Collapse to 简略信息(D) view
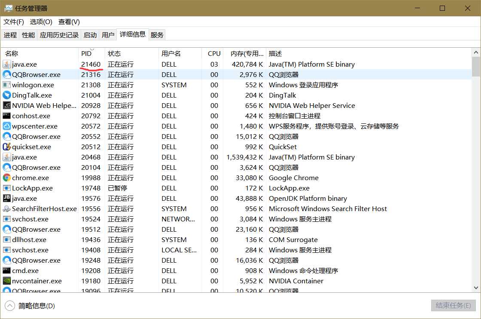This screenshot has width=481, height=319. click(x=30, y=306)
